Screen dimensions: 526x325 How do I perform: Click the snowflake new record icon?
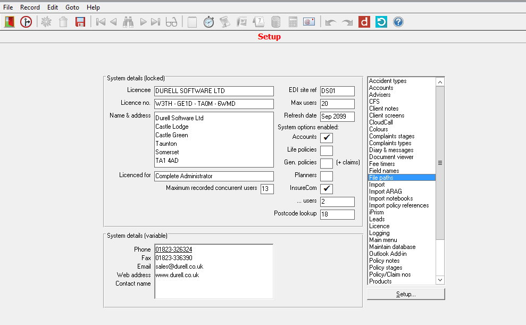tap(46, 22)
